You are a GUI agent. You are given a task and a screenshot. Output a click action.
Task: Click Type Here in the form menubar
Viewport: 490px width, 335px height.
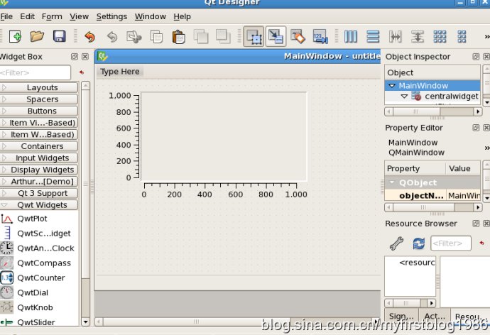click(120, 72)
